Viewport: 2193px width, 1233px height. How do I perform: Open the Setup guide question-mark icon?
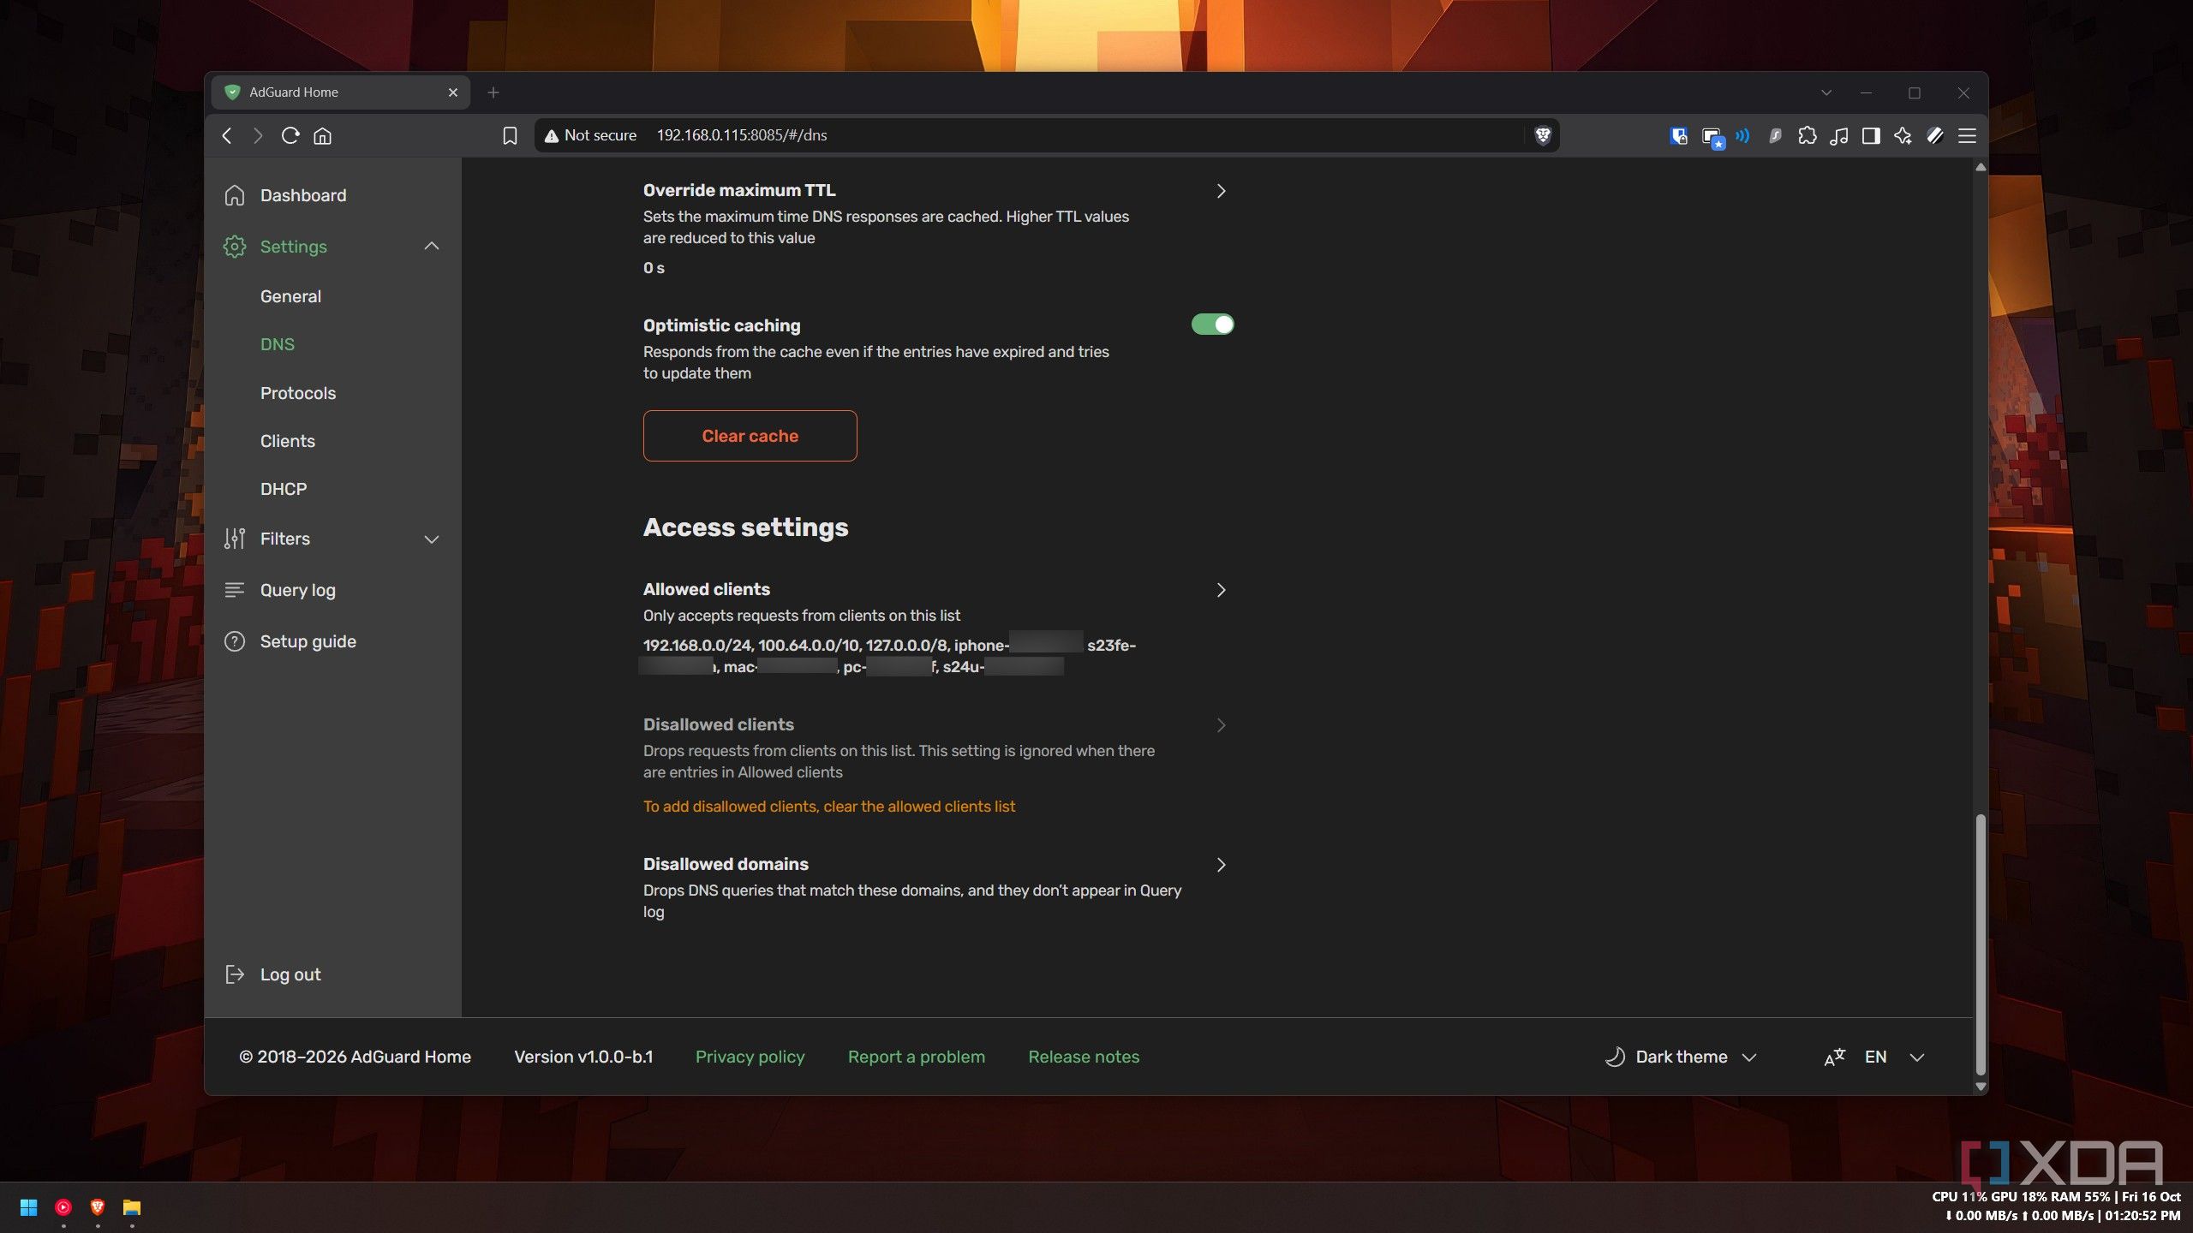(235, 641)
